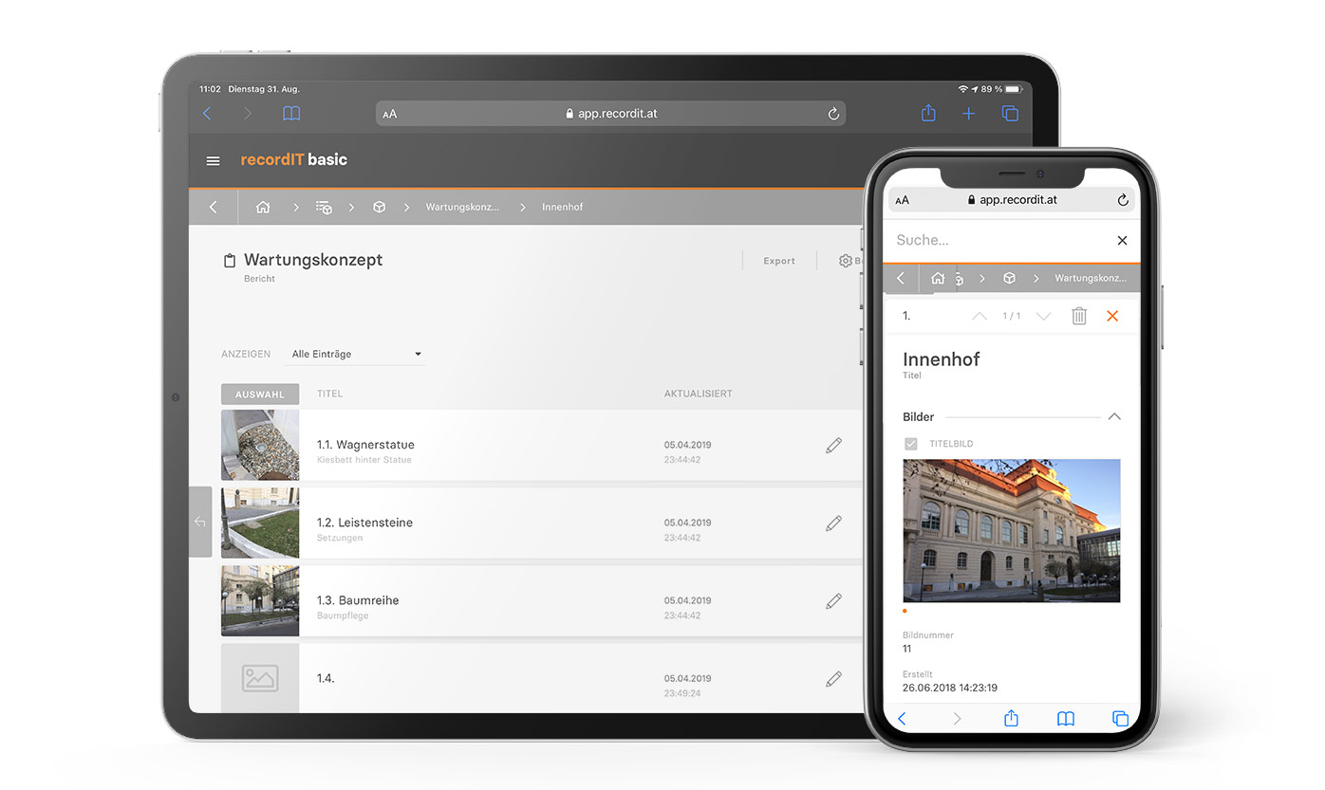Toggle the Titelbild checkbox
Viewport: 1325px width, 790px height.
[911, 444]
